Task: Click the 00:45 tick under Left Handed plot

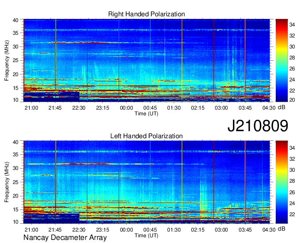Action: [150, 229]
